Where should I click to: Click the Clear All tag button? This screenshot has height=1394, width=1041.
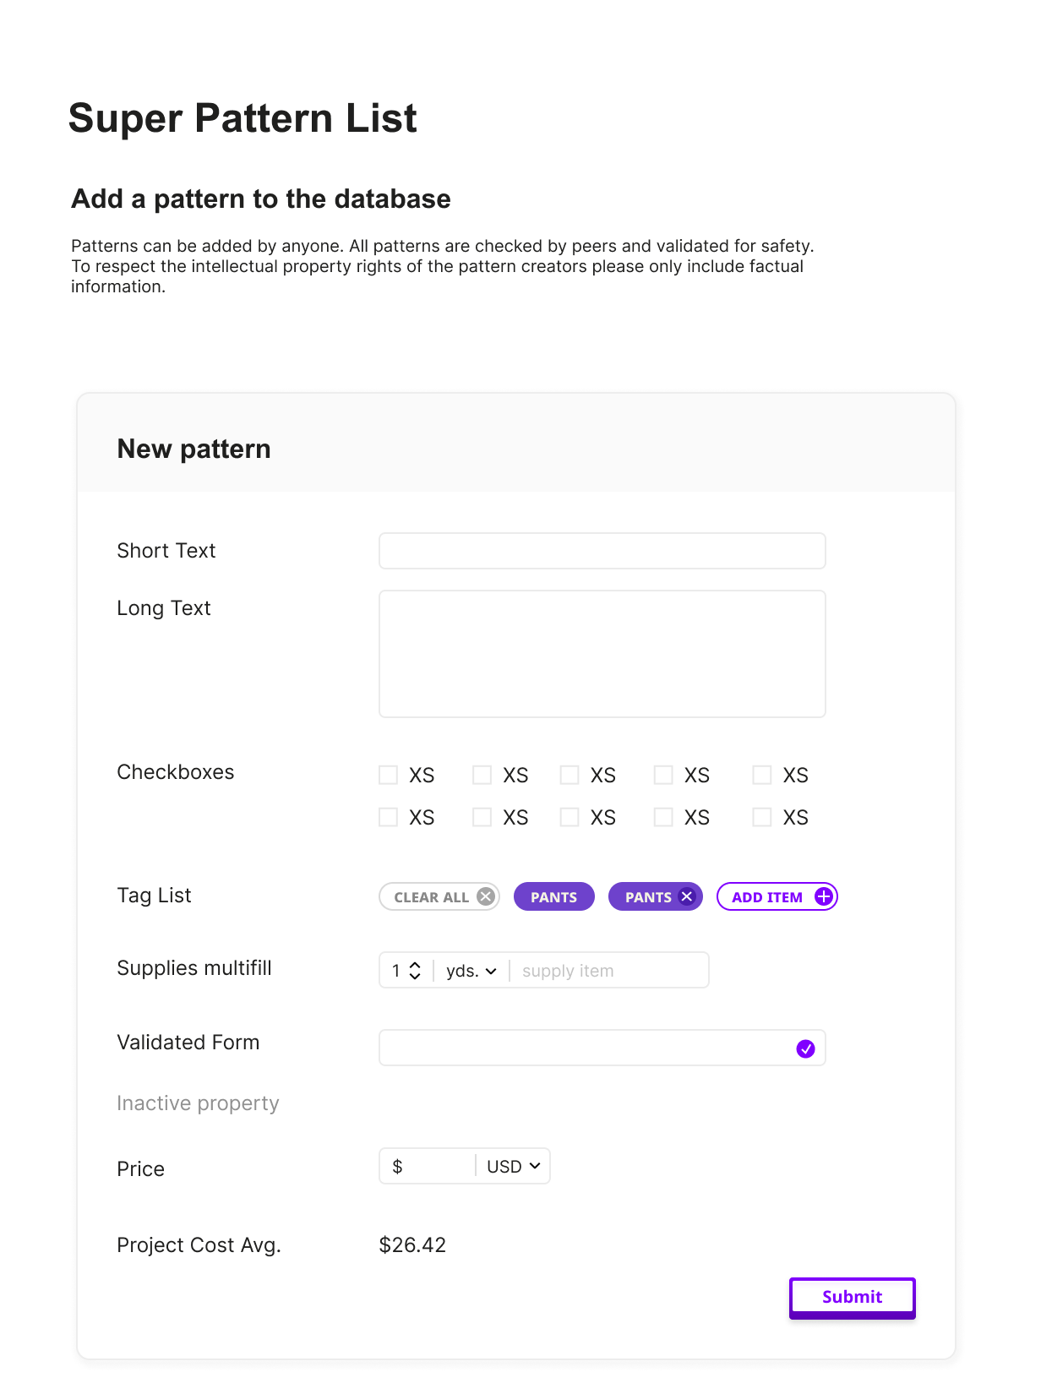(432, 897)
